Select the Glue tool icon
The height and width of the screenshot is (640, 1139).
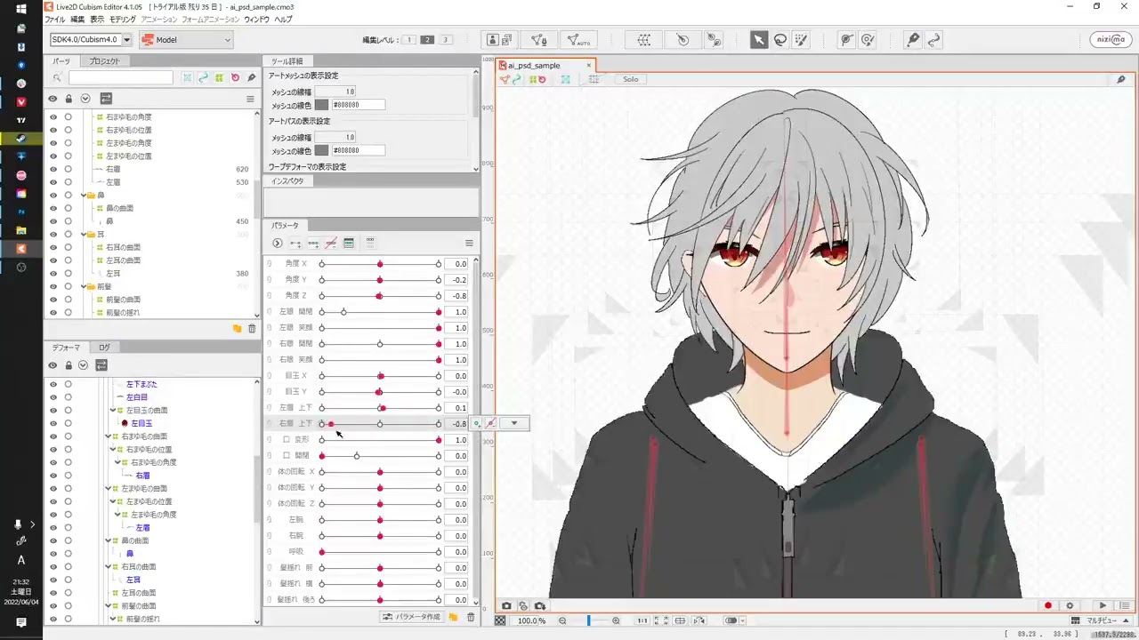point(714,39)
